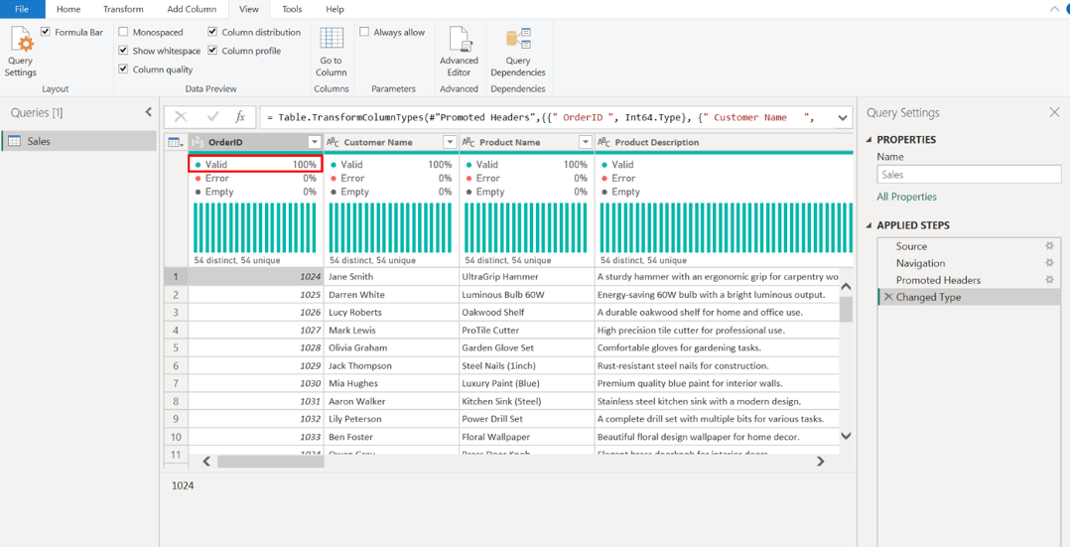Screen dimensions: 1070x547
Task: Toggle the Column distribution checkbox
Action: click(212, 32)
